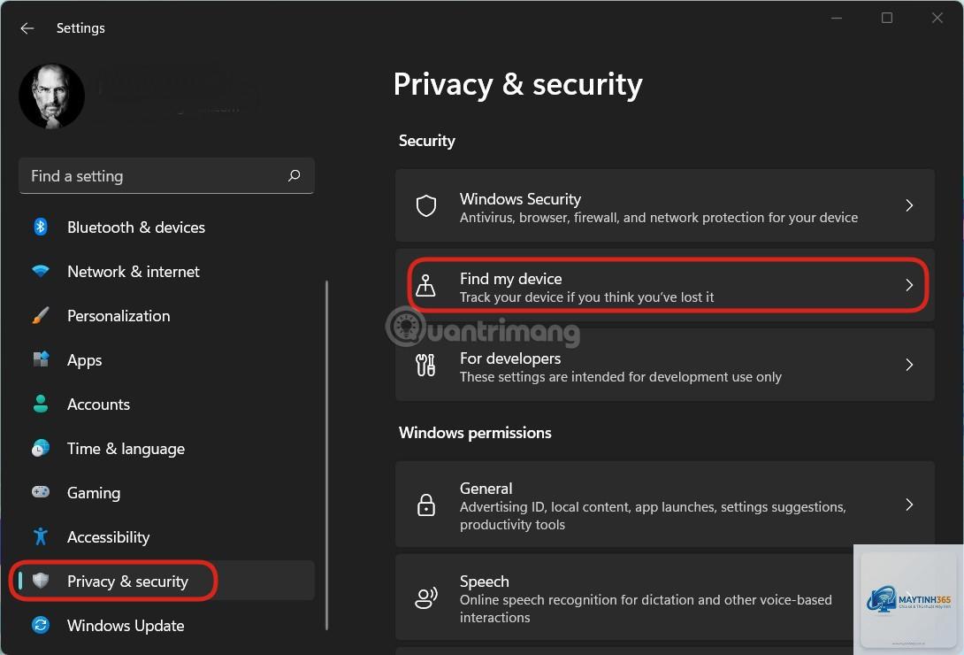The height and width of the screenshot is (655, 964).
Task: Open Find my device
Action: pos(665,285)
